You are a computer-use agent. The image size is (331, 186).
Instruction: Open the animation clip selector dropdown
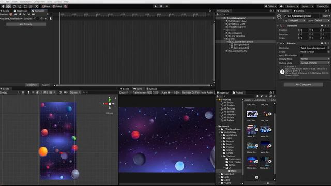pyautogui.click(x=11, y=19)
